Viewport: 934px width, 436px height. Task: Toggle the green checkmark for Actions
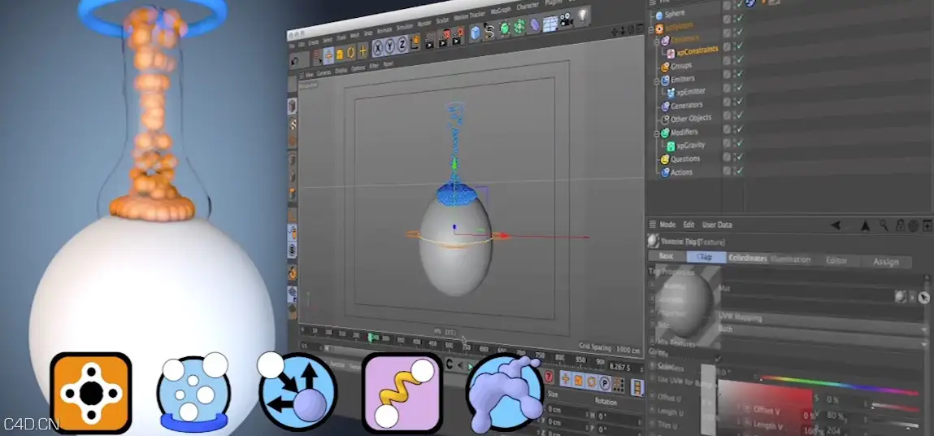point(739,171)
